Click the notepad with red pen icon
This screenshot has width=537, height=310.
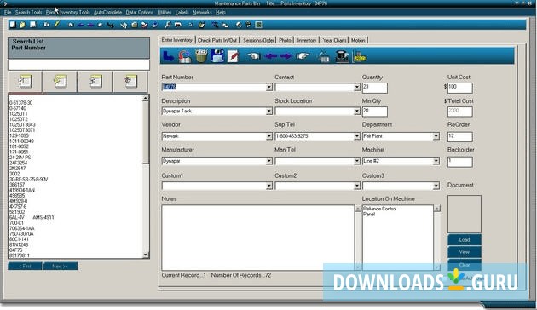coord(234,56)
